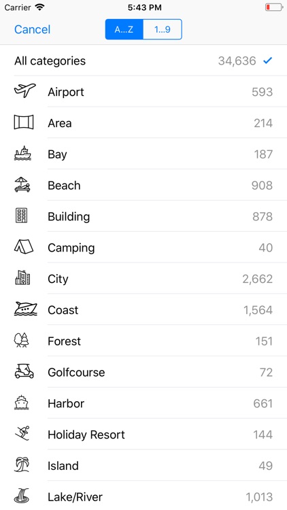
Task: Cancel the category selection
Action: pos(32,30)
